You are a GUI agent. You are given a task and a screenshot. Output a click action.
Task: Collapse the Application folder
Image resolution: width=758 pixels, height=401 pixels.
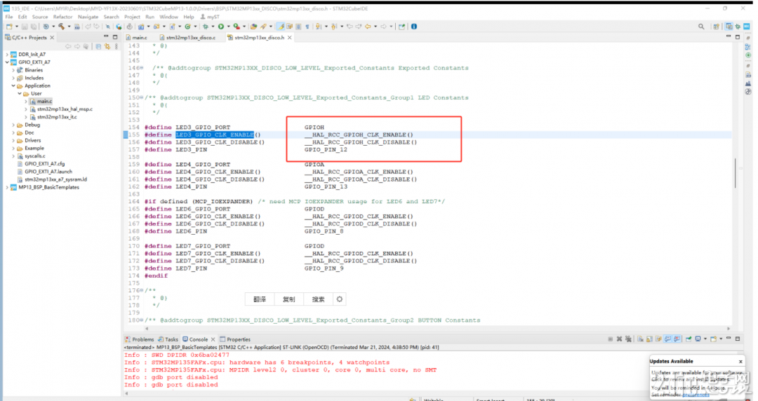(x=13, y=86)
